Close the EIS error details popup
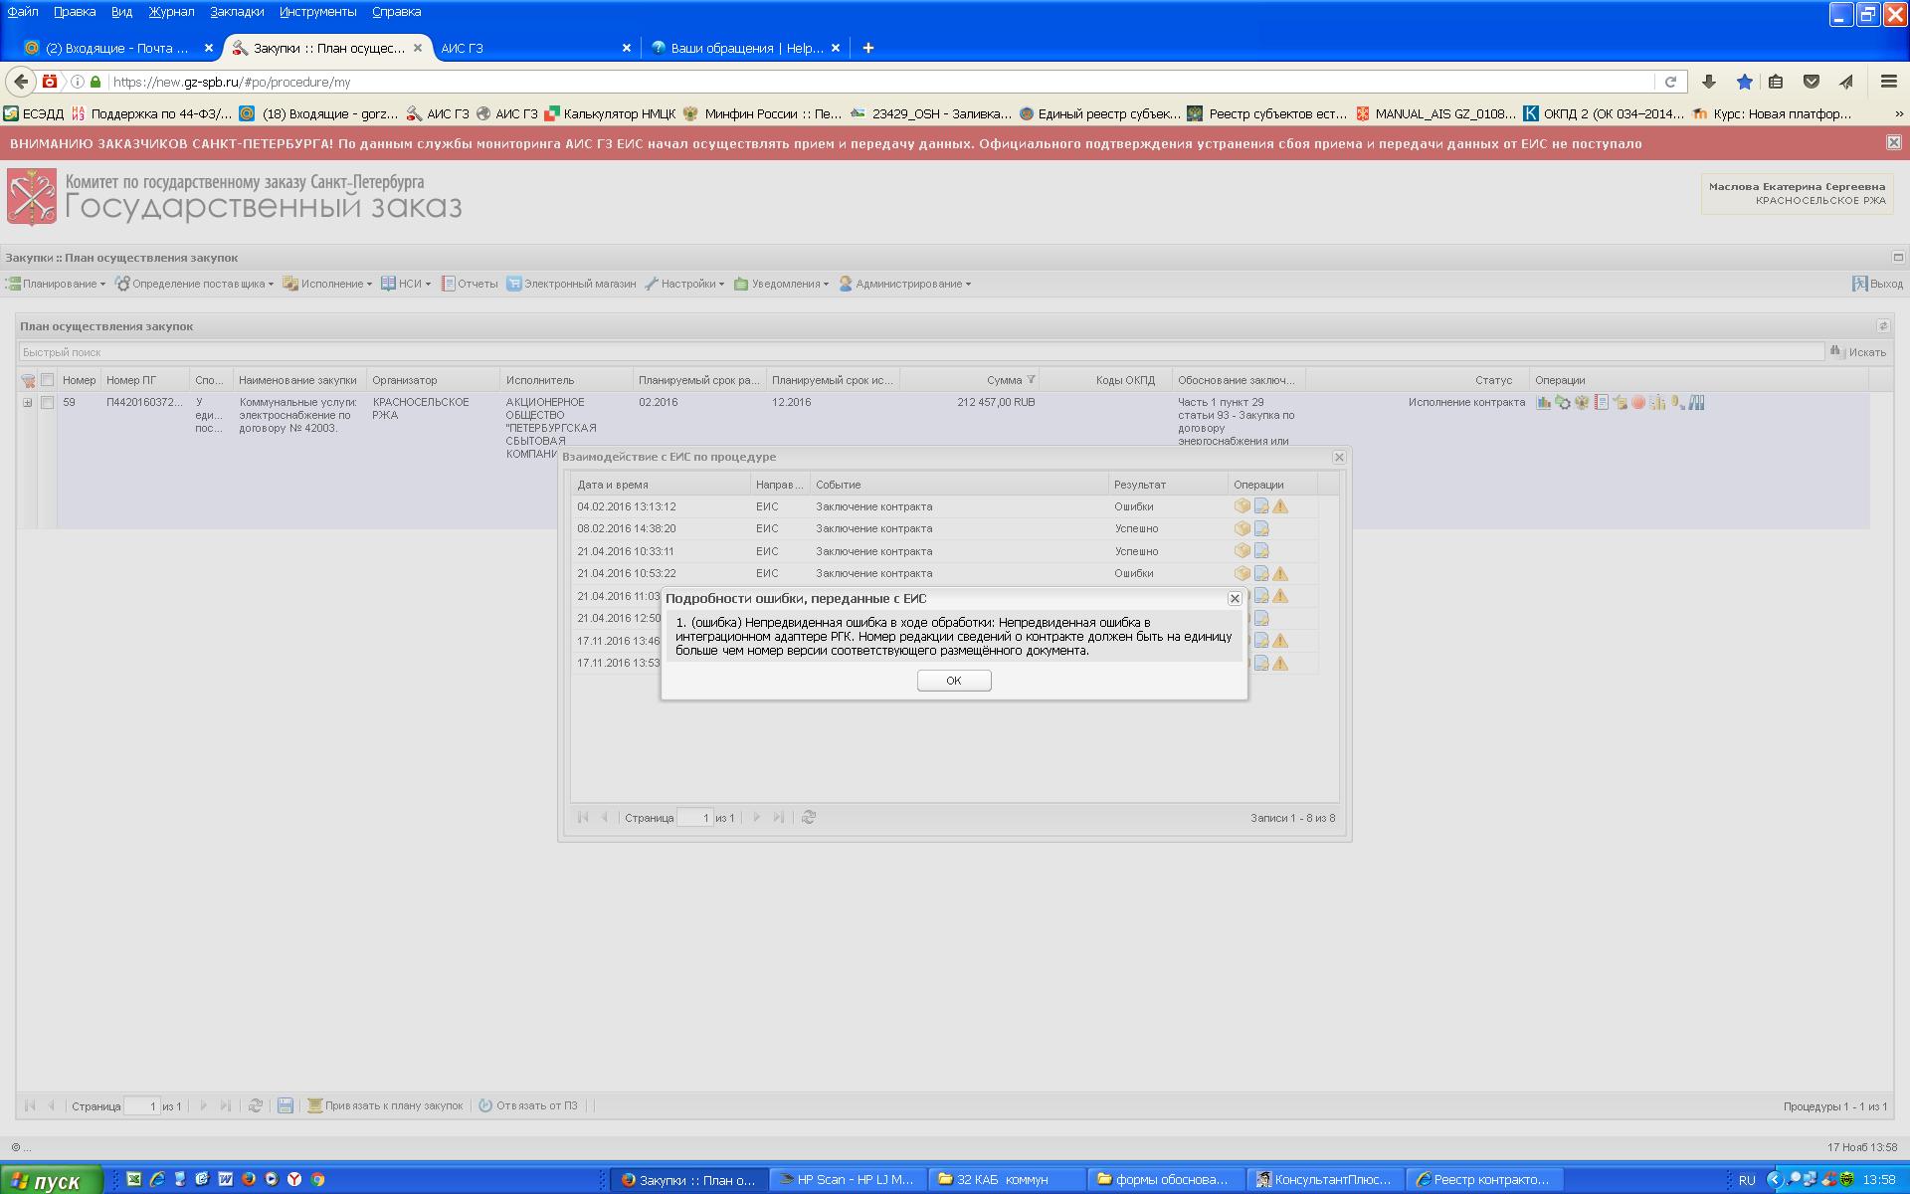The width and height of the screenshot is (1910, 1194). (x=1235, y=598)
